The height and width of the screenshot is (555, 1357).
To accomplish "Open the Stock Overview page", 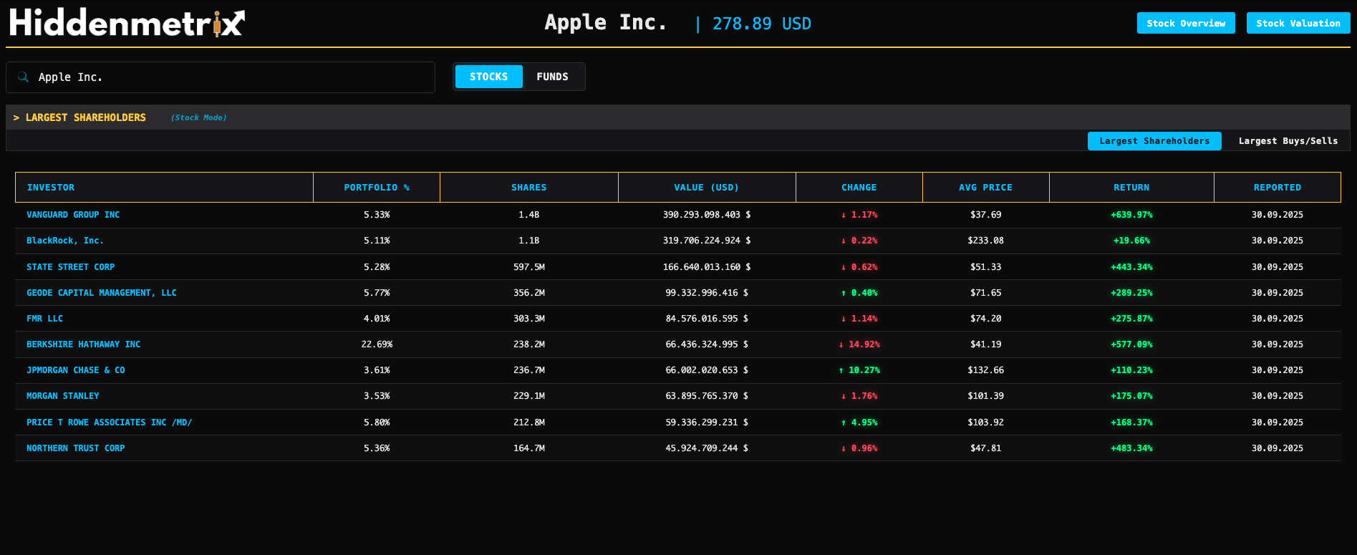I will 1185,23.
